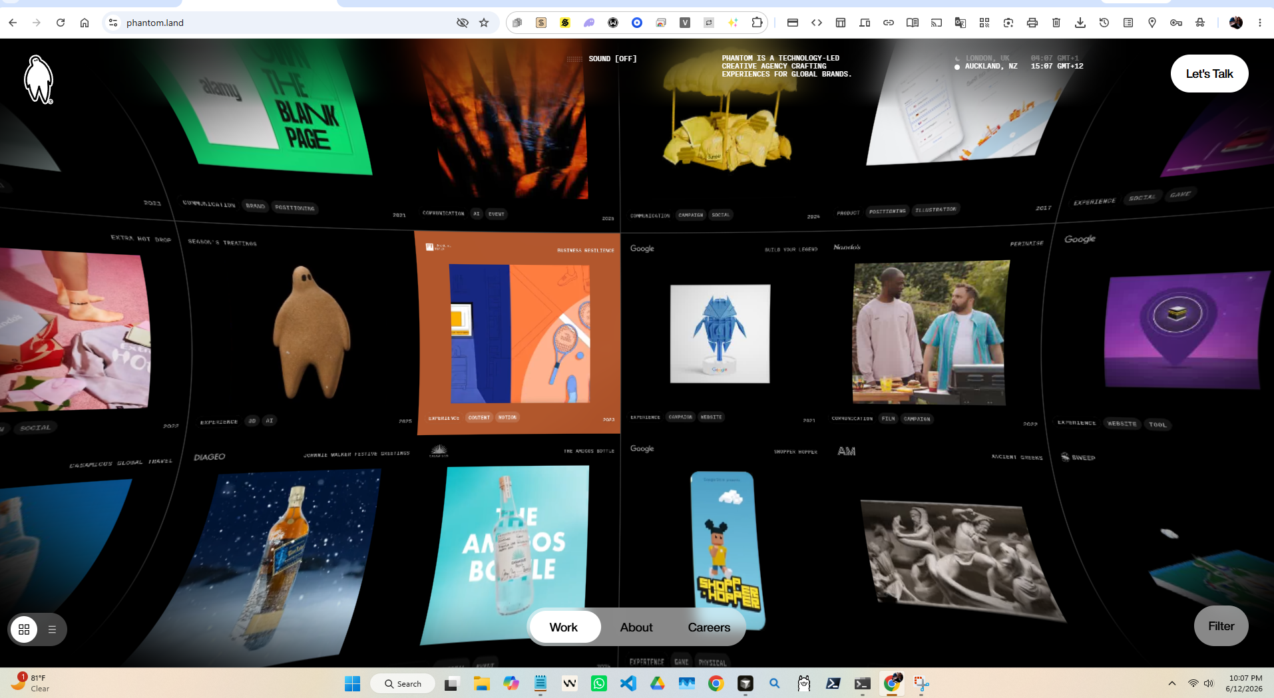Click the print toolbar icon

pos(1032,23)
